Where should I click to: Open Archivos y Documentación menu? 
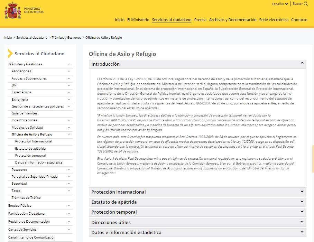(233, 20)
